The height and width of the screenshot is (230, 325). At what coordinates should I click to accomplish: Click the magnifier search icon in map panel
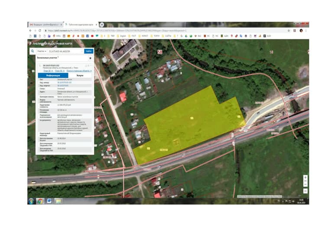click(32, 51)
